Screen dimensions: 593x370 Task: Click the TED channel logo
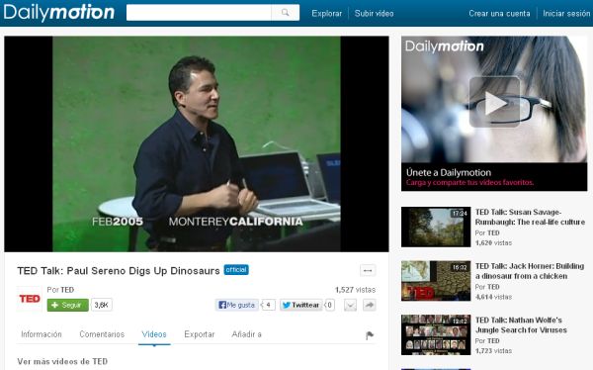pyautogui.click(x=30, y=299)
